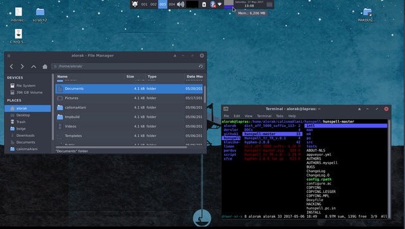Screen dimensions: 405x229
Task: Click COPYING.LESSER in terminal listing
Action: [321, 192]
